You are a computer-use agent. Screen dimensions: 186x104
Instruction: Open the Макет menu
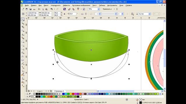[x=46, y=5]
